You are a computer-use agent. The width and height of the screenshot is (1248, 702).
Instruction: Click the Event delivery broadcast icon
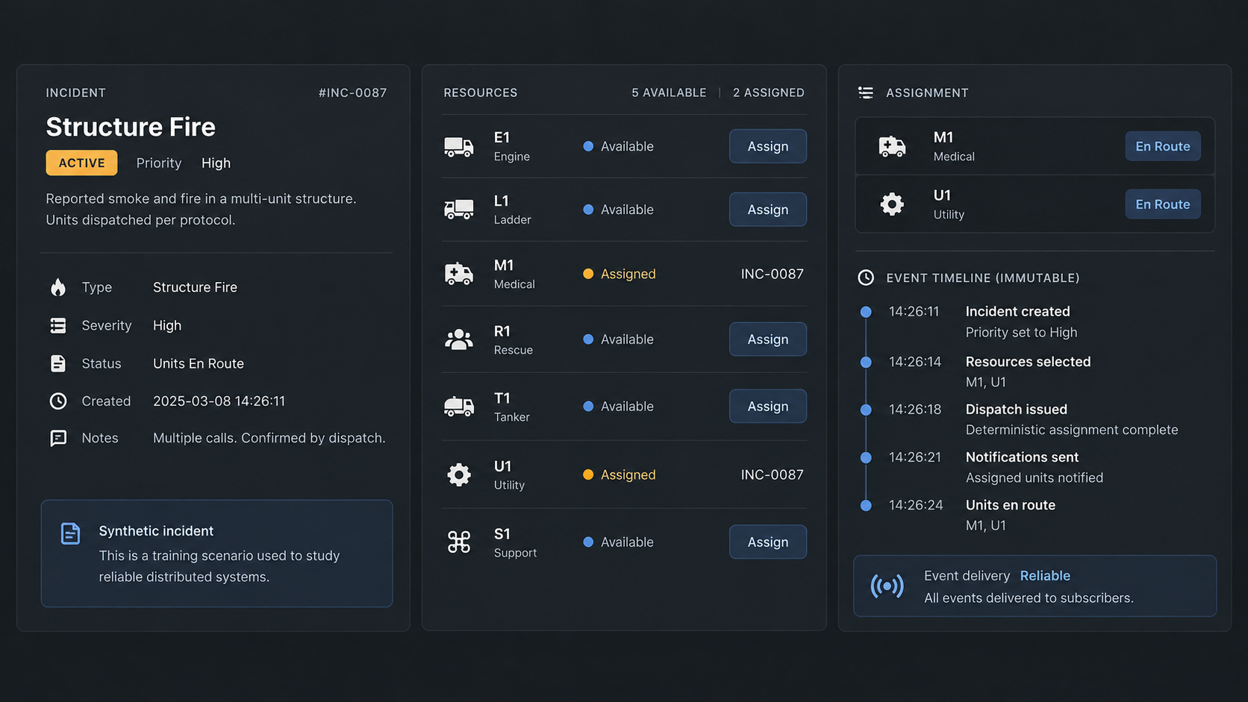point(887,586)
